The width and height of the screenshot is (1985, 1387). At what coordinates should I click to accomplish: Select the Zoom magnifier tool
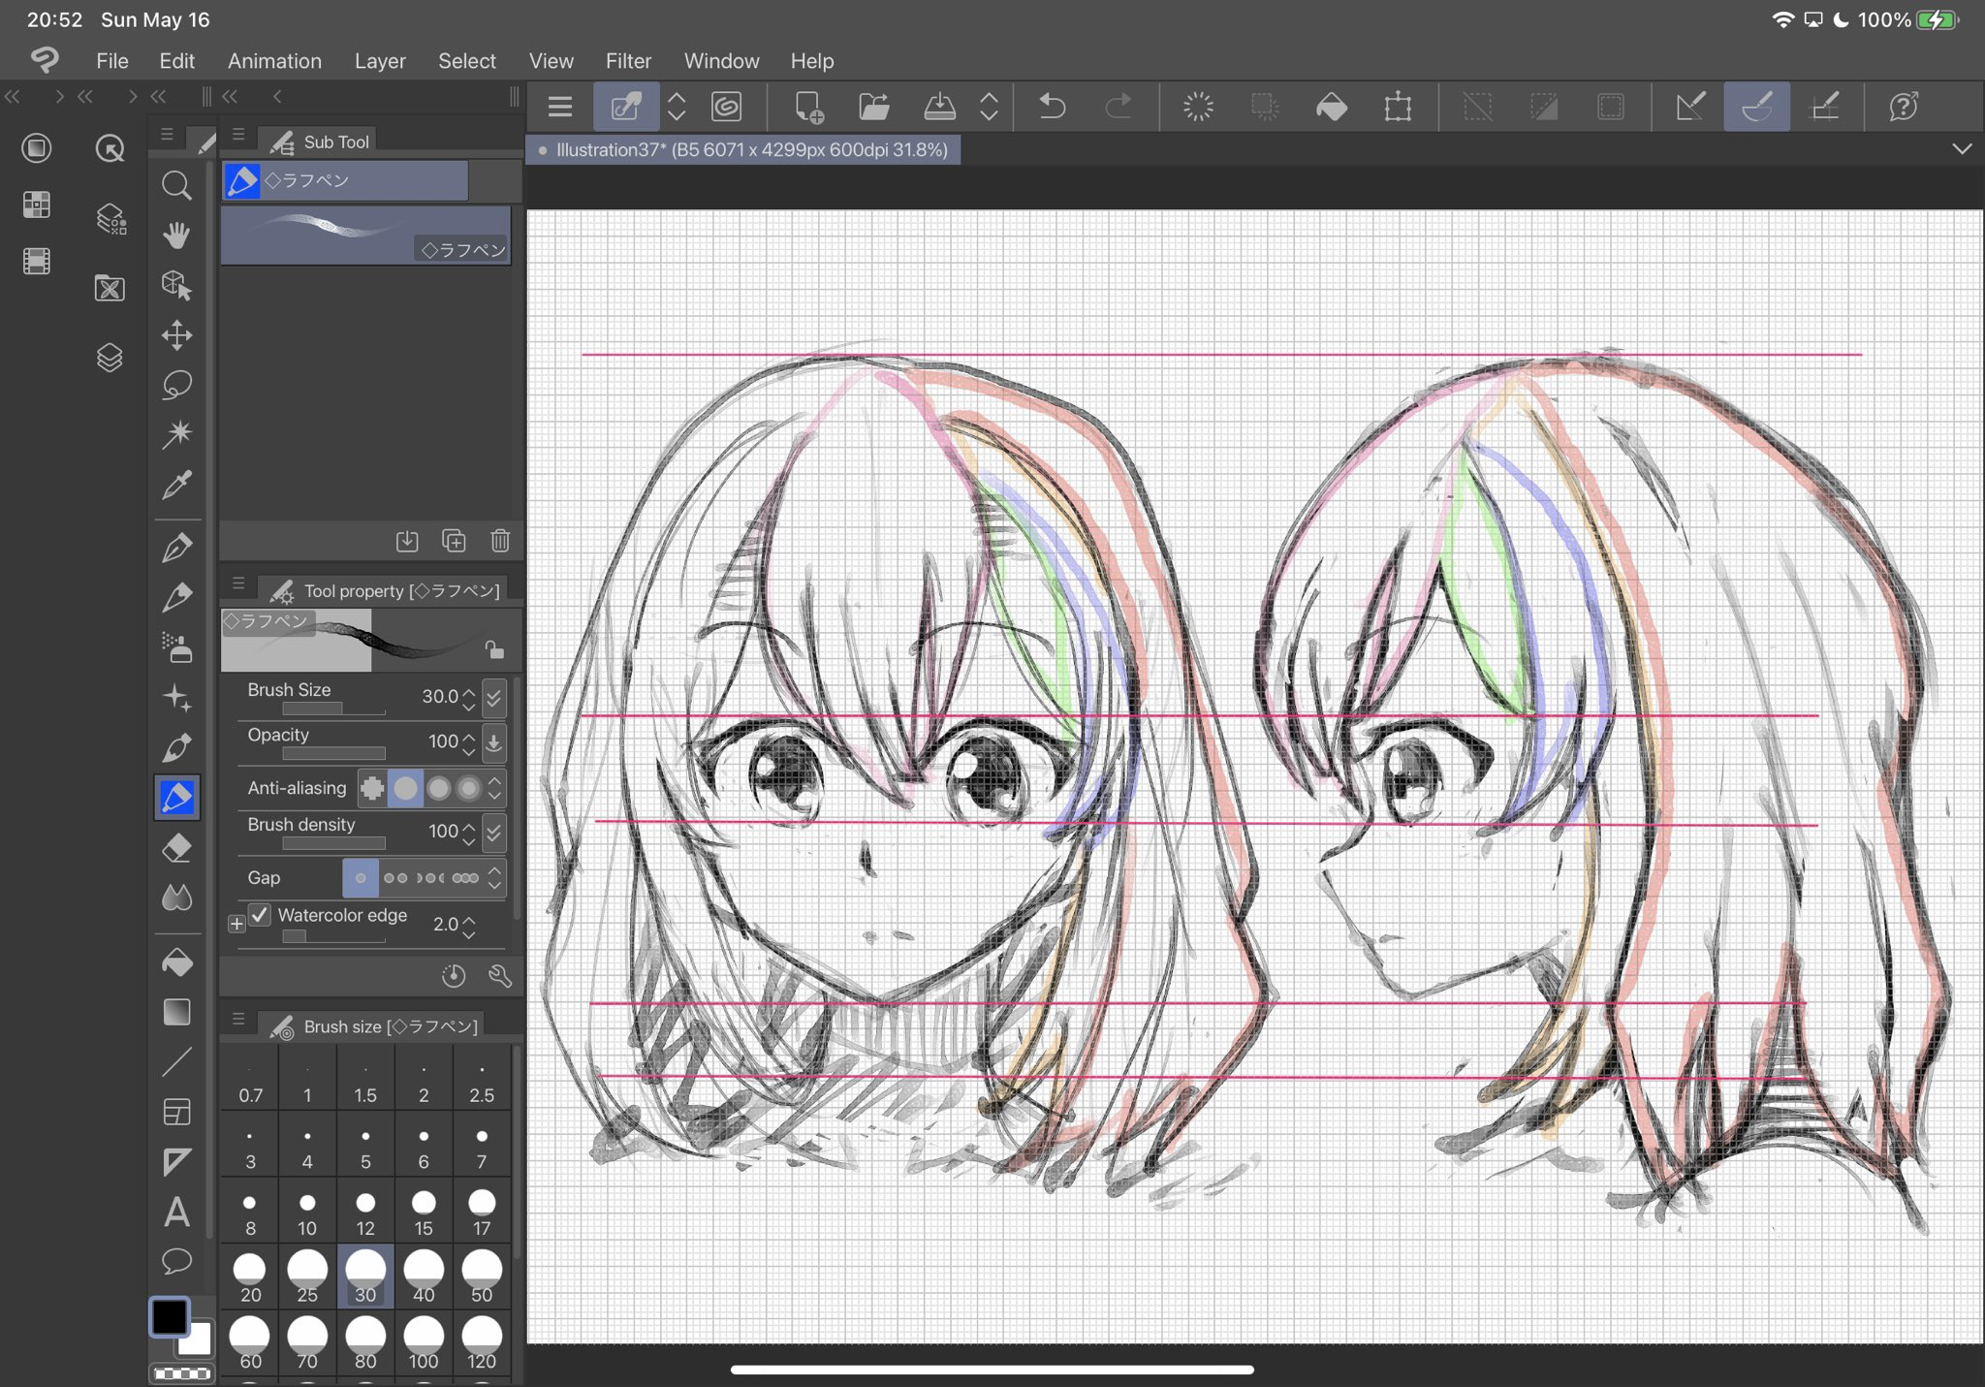pos(176,185)
